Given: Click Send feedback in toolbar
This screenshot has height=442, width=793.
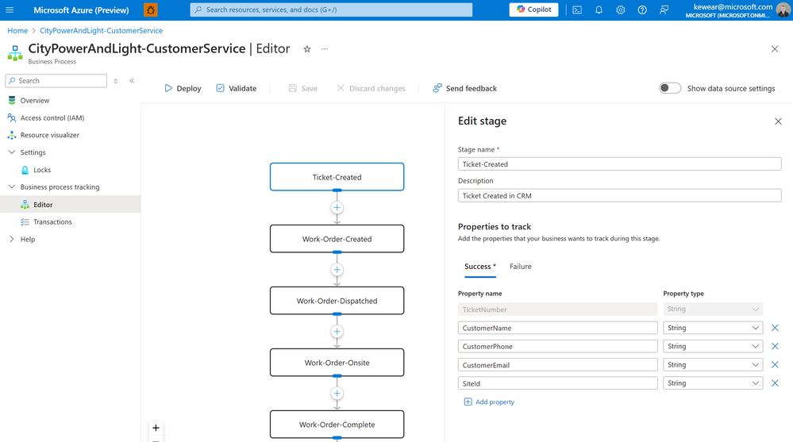Looking at the screenshot, I should coord(465,89).
